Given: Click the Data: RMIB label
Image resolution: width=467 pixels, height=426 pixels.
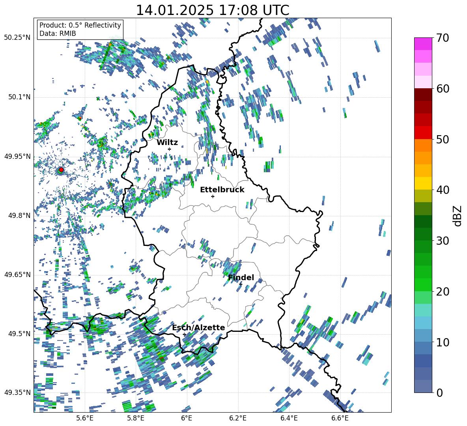Looking at the screenshot, I should [x=58, y=33].
